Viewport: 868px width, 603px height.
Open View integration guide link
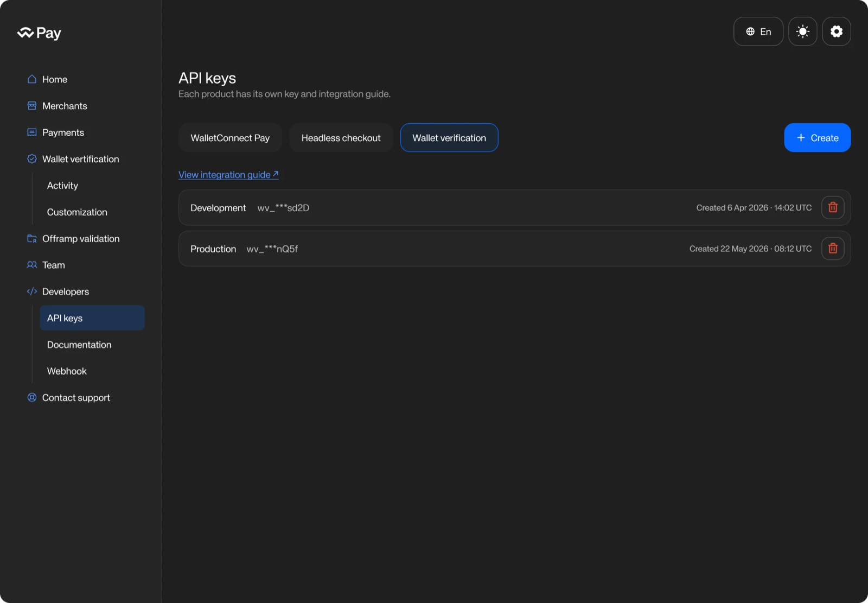[228, 175]
